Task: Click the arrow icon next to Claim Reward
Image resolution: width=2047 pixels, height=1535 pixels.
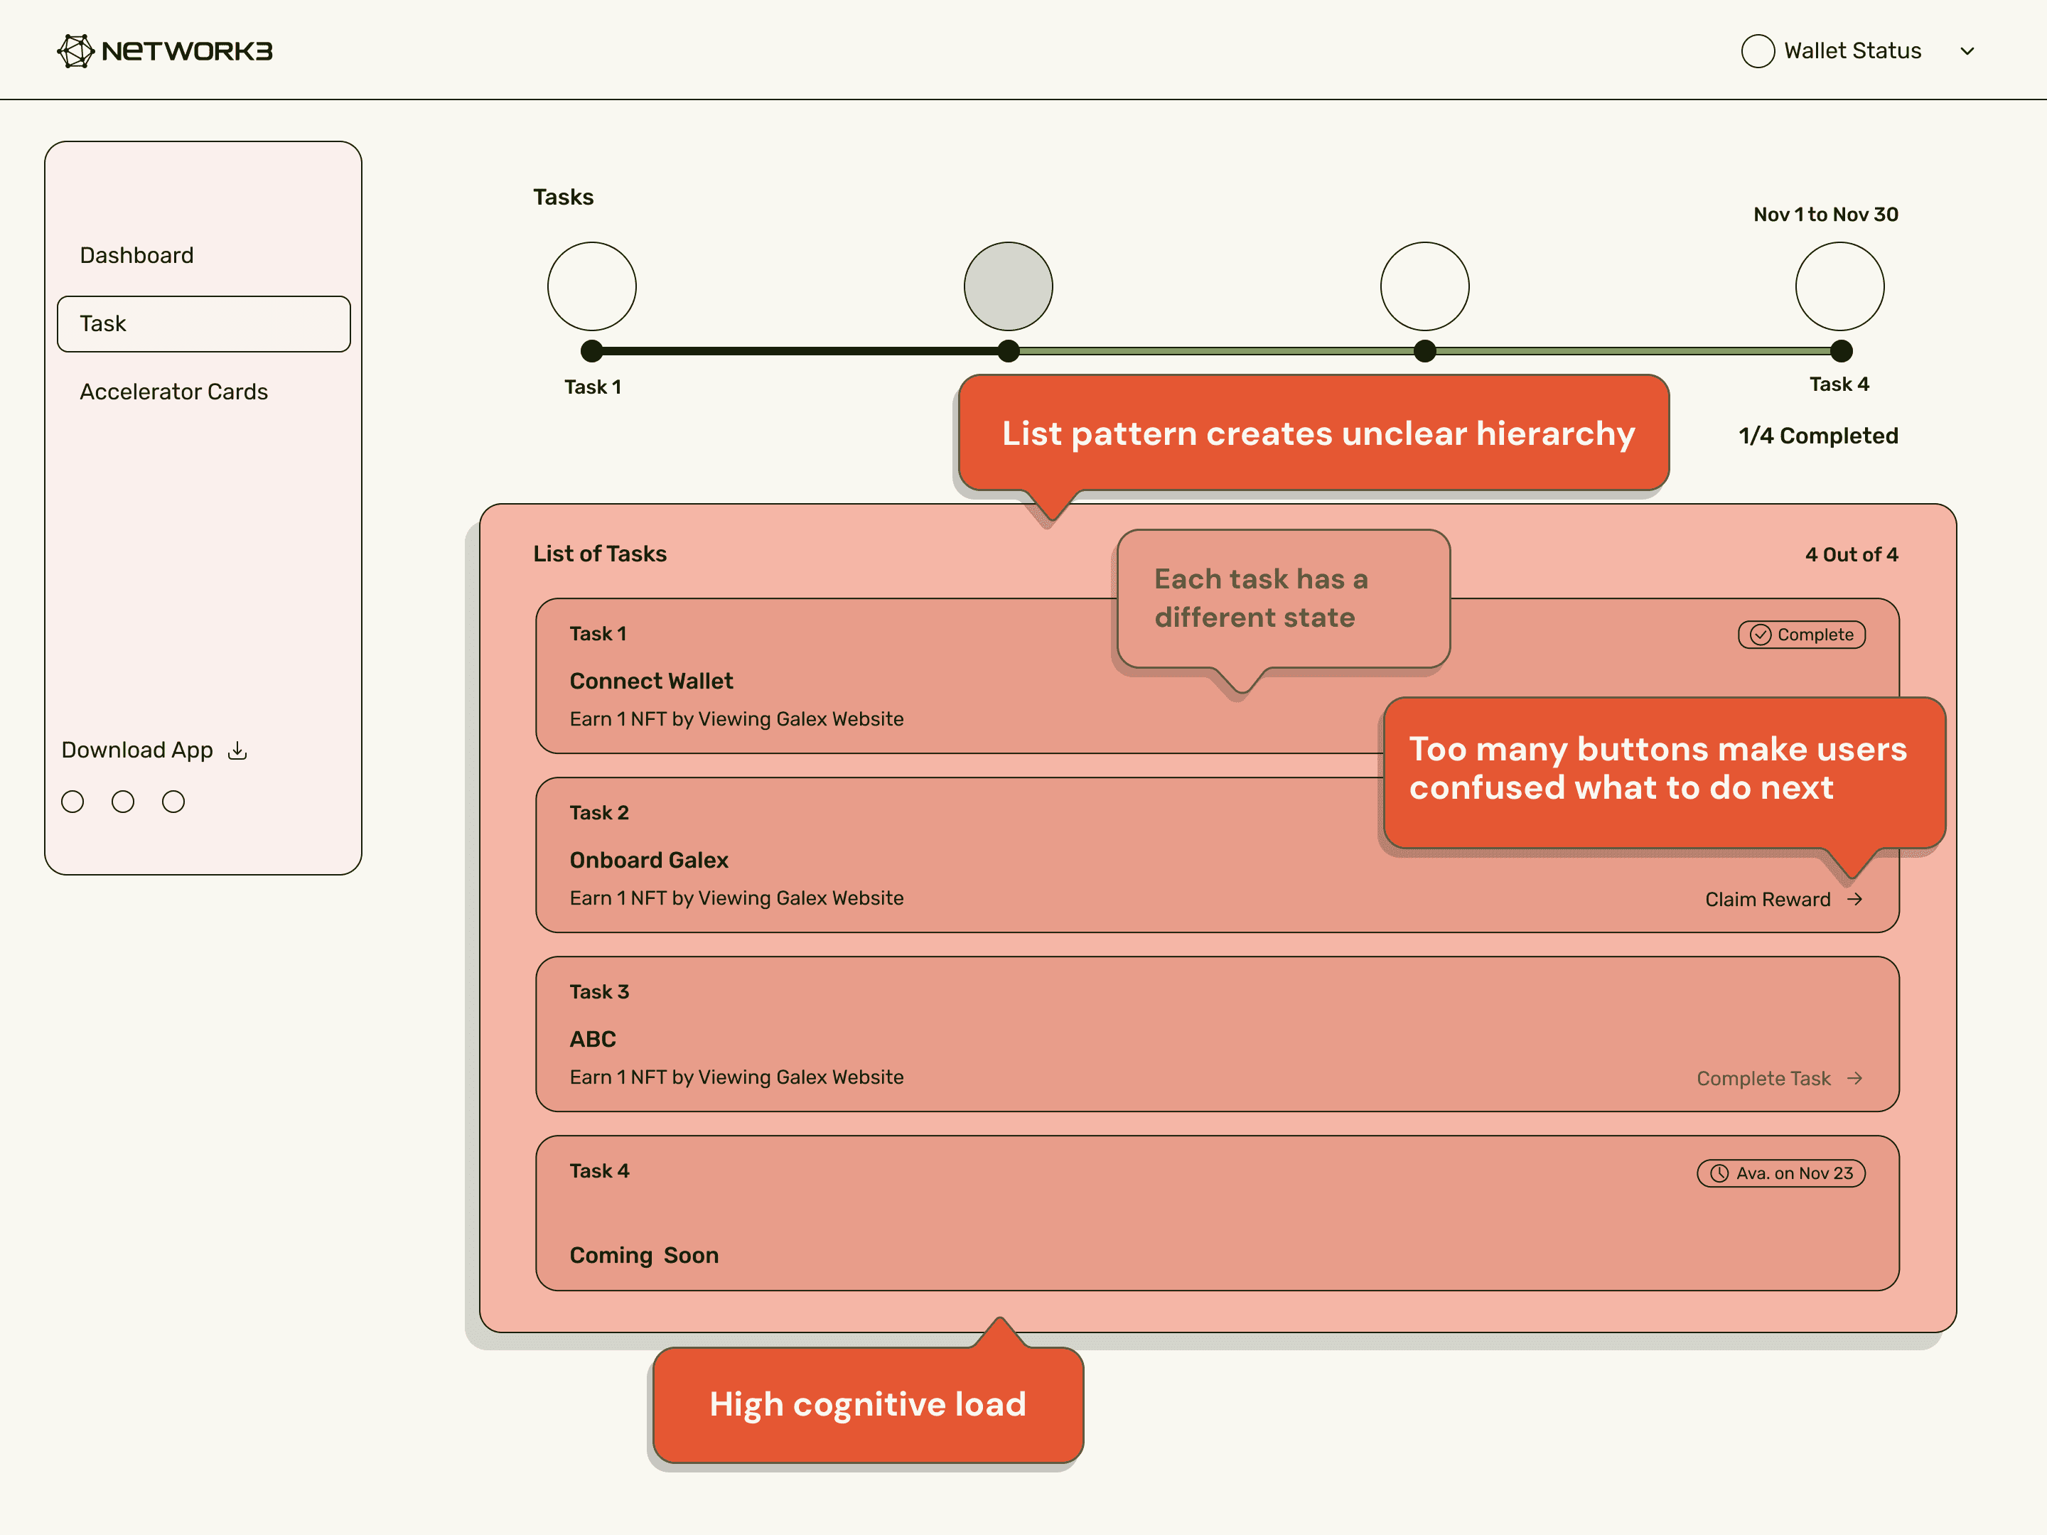Action: point(1854,898)
